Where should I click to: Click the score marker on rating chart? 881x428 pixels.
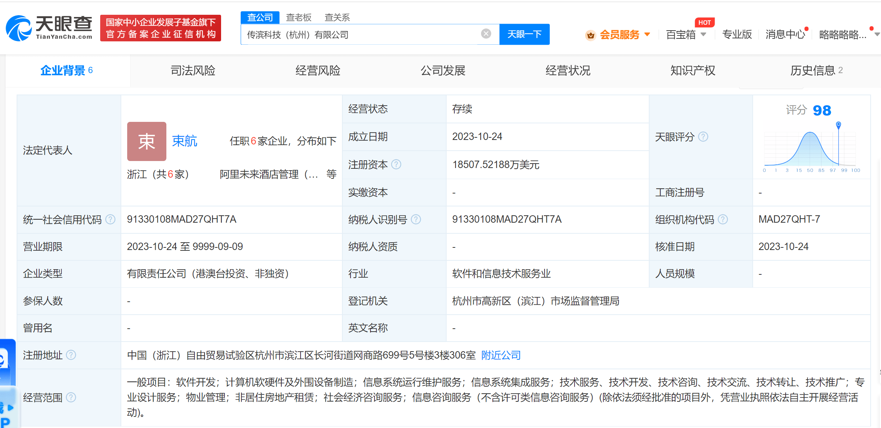point(838,125)
